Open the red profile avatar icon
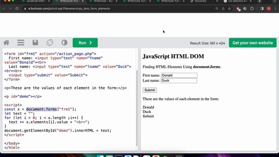The height and width of the screenshot is (157, 279). (x=269, y=9)
